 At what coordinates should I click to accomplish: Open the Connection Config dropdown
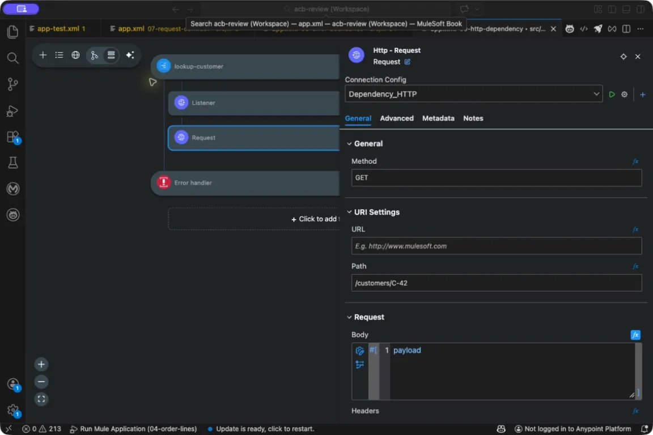(x=473, y=94)
